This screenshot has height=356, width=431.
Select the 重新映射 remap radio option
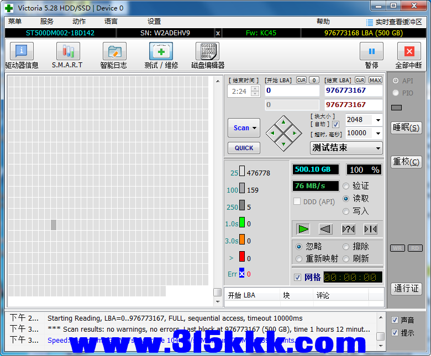[299, 259]
